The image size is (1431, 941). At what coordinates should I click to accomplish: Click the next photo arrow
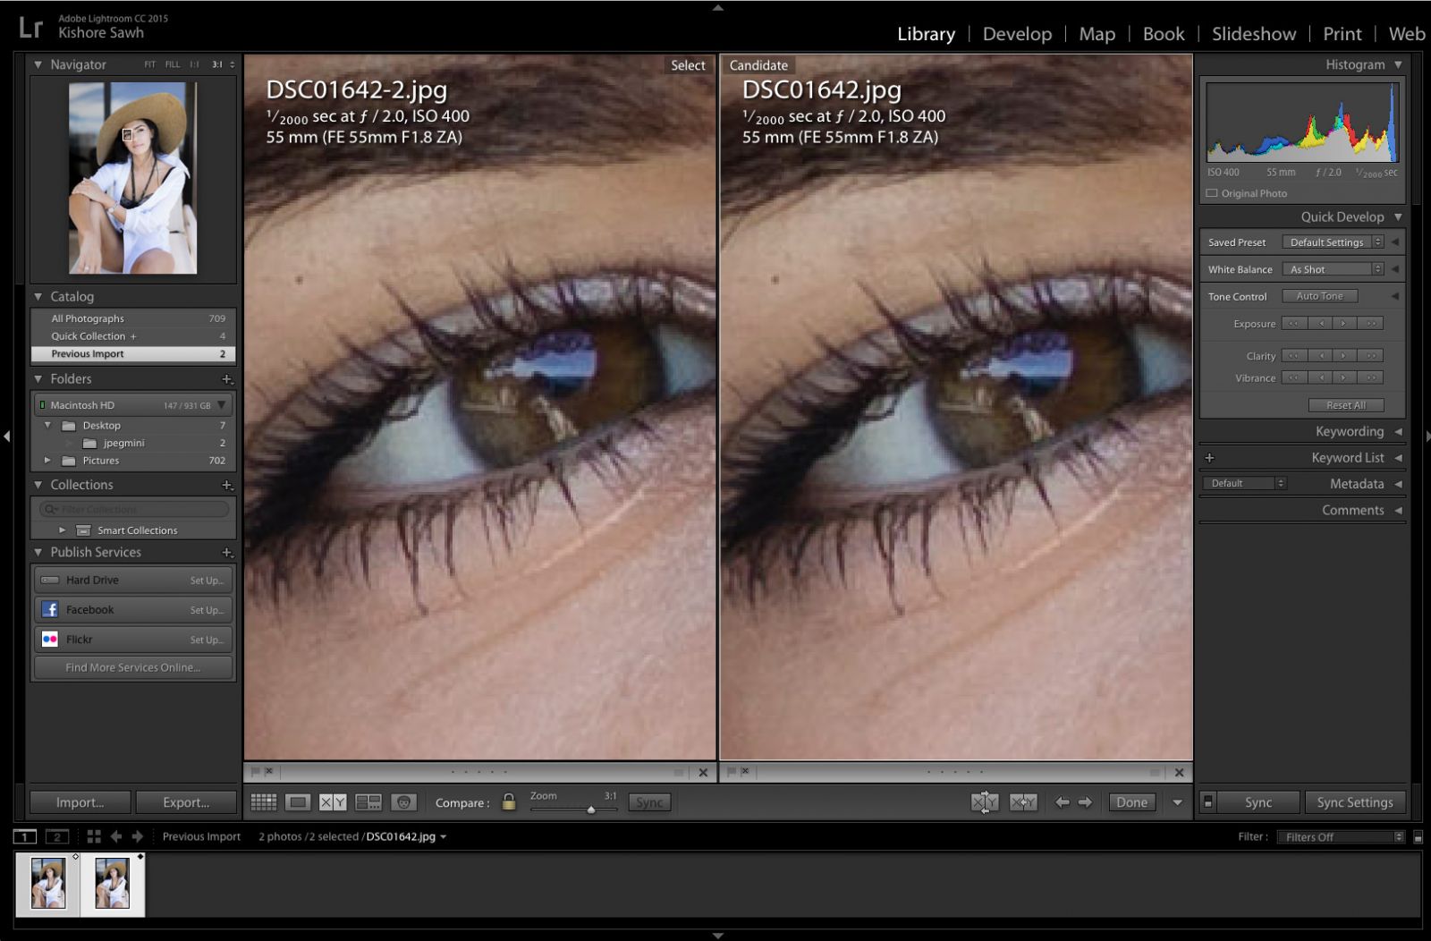click(x=1086, y=802)
